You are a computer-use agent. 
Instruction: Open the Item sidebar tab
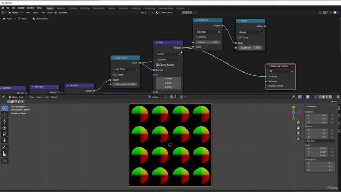point(339,108)
